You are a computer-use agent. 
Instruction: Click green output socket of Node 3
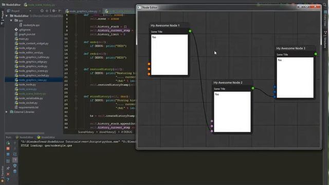[316, 54]
